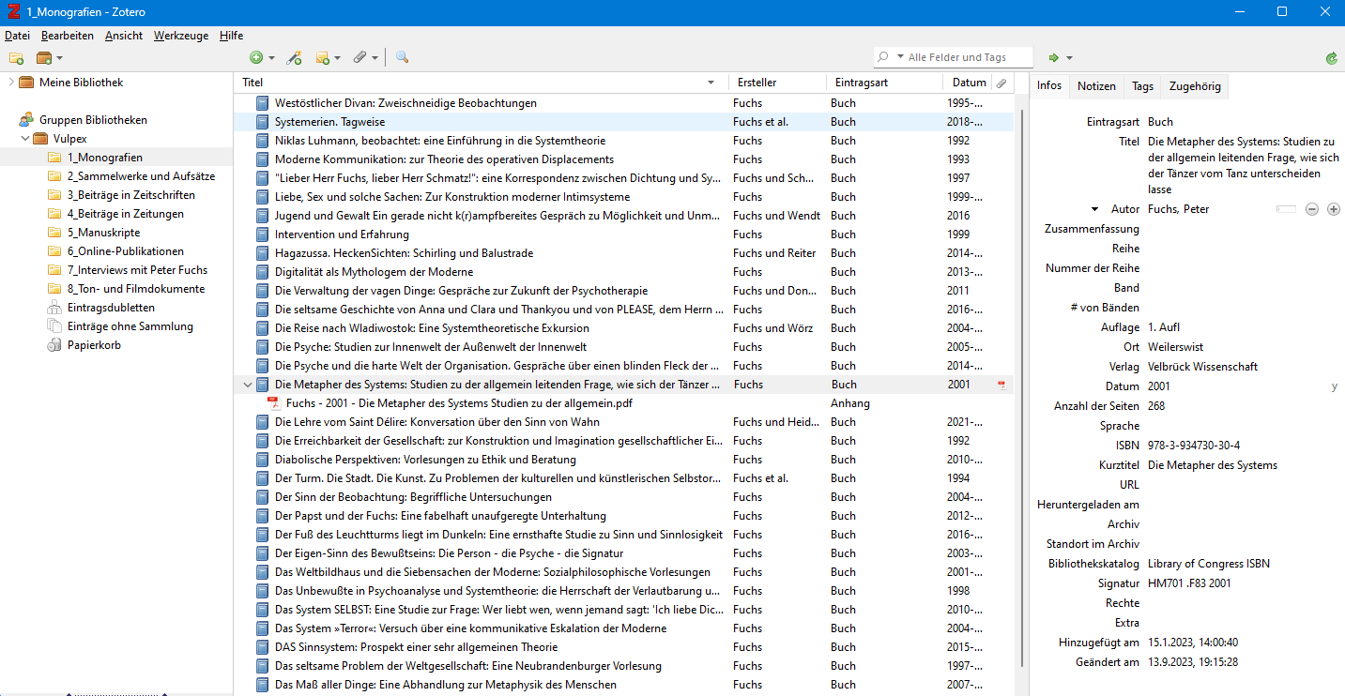Open Advanced Search magnifier icon
This screenshot has height=696, width=1345.
pyautogui.click(x=402, y=57)
